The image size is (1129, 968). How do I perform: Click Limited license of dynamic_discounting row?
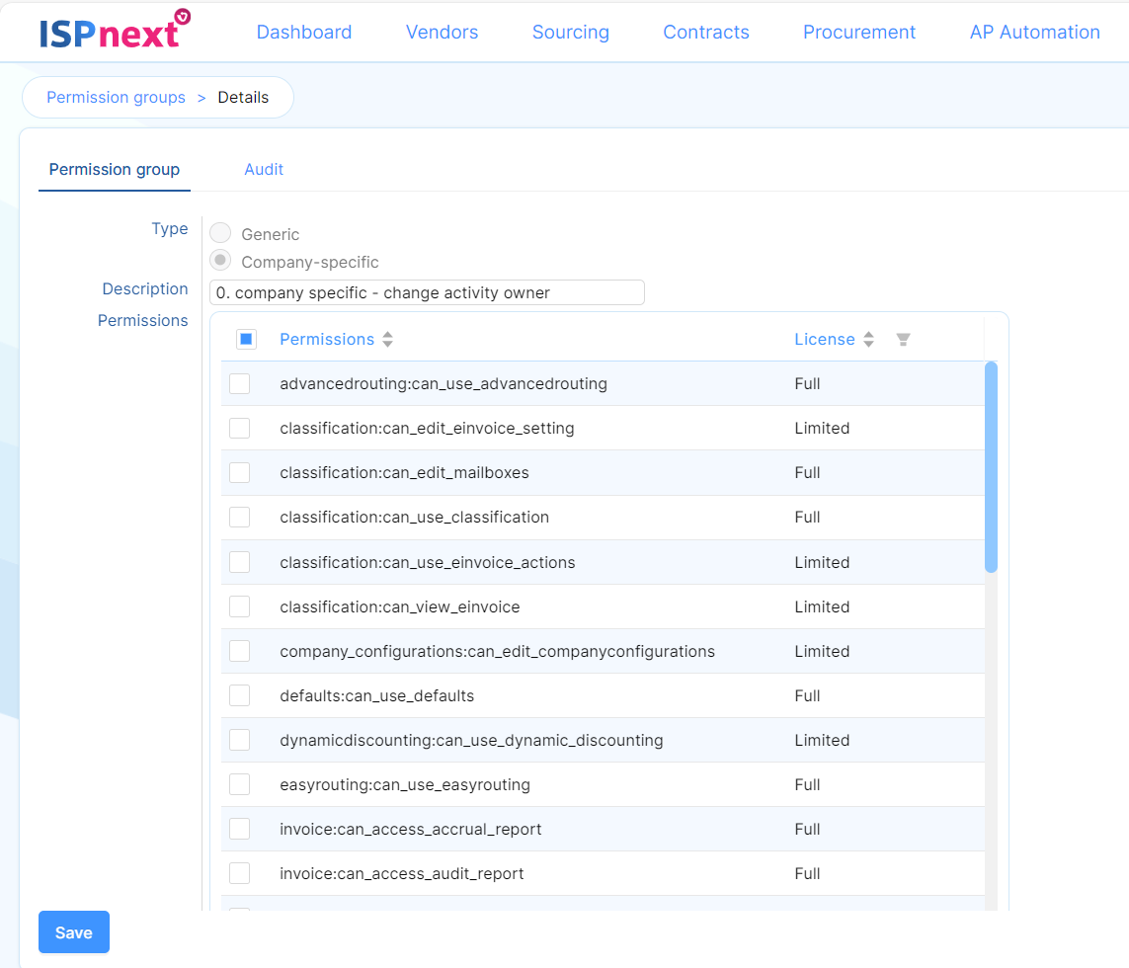(822, 741)
